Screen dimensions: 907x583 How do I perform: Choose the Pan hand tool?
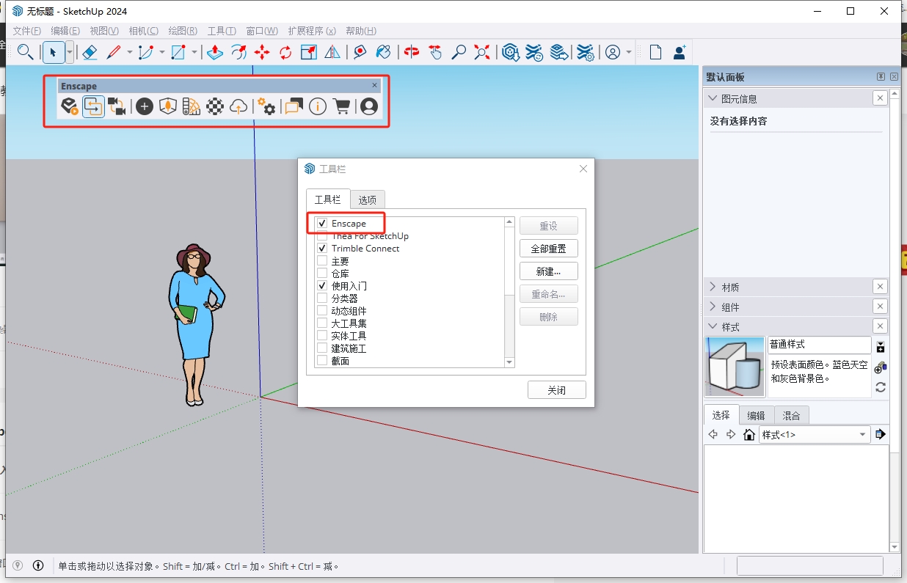(x=435, y=52)
